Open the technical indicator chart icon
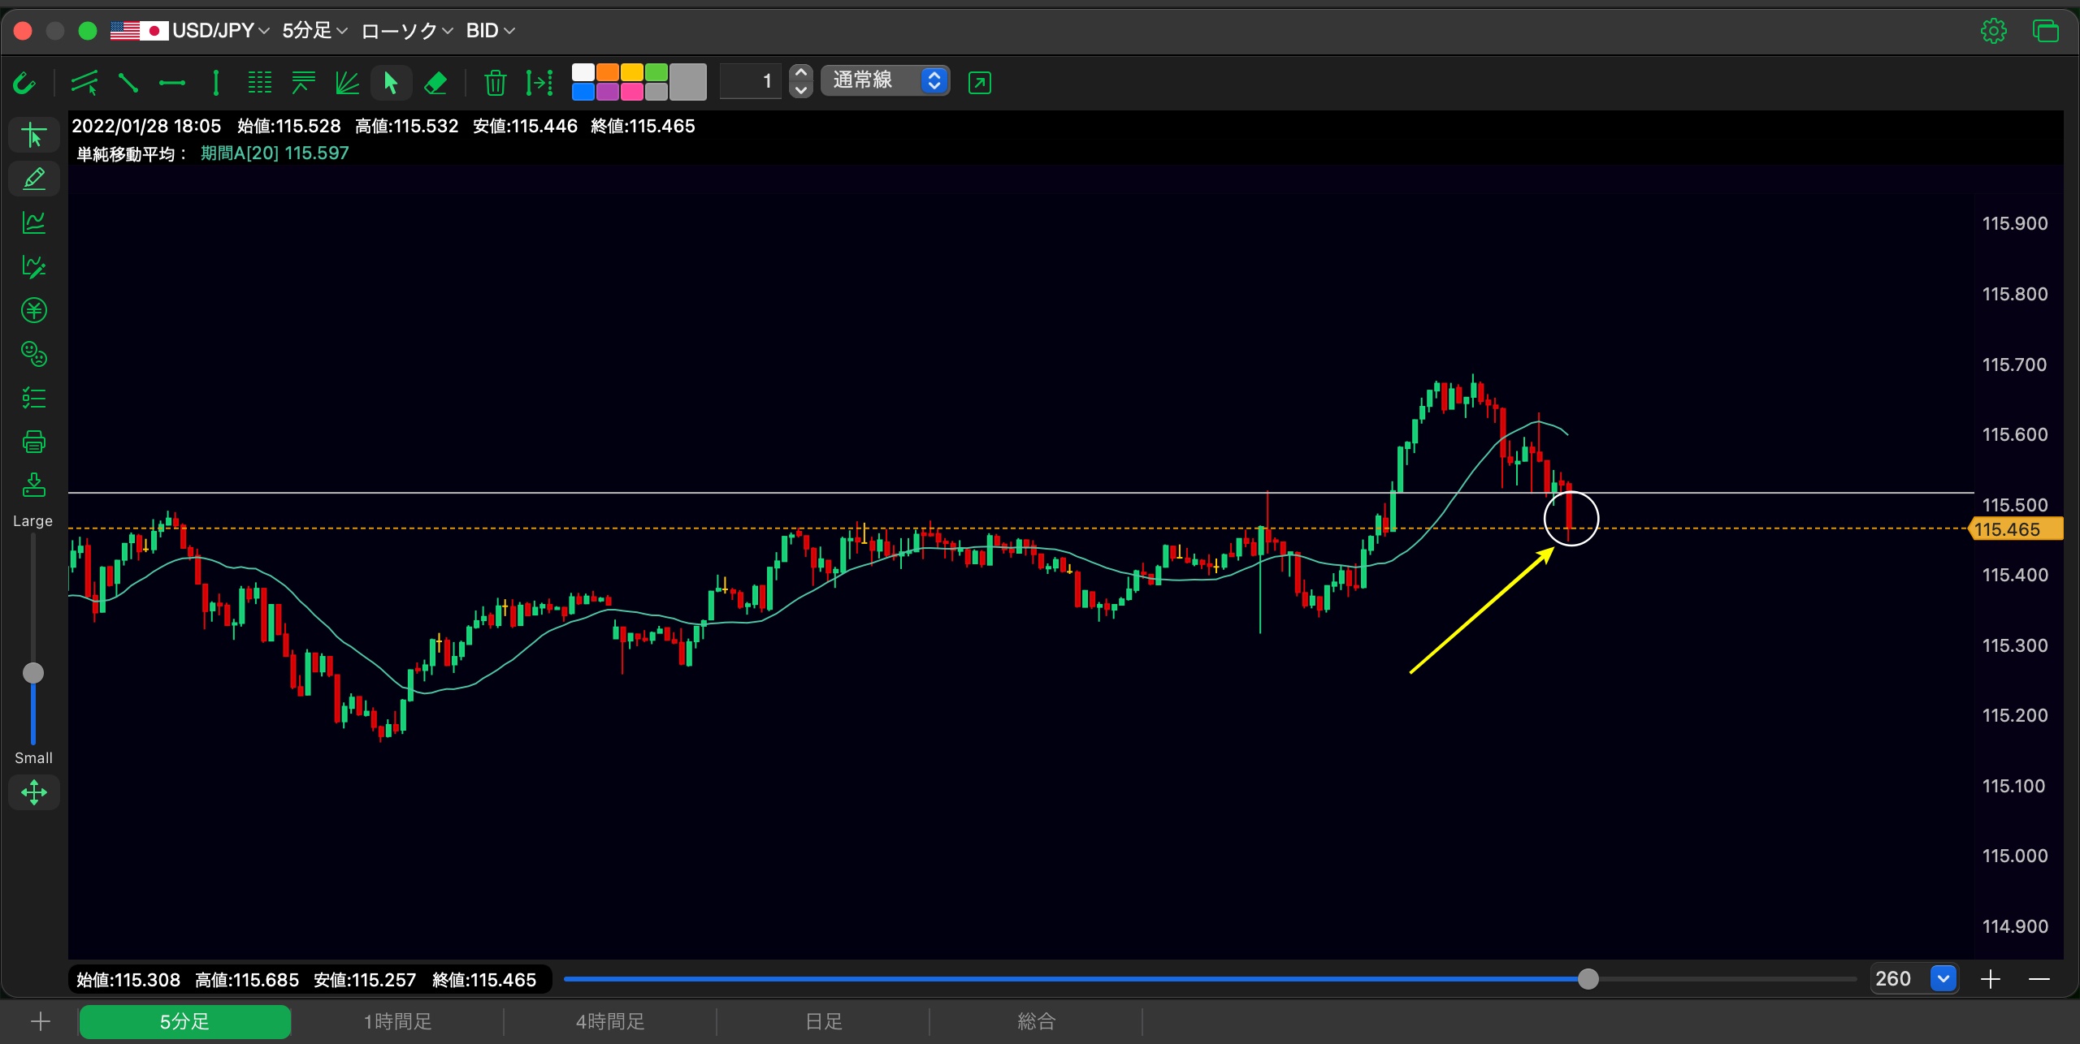This screenshot has height=1044, width=2080. click(x=34, y=222)
